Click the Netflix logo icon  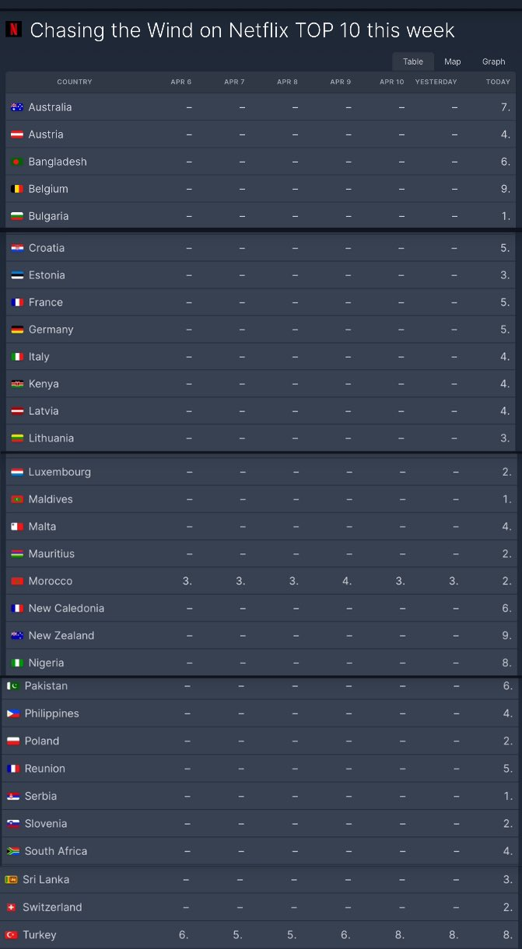pyautogui.click(x=12, y=30)
